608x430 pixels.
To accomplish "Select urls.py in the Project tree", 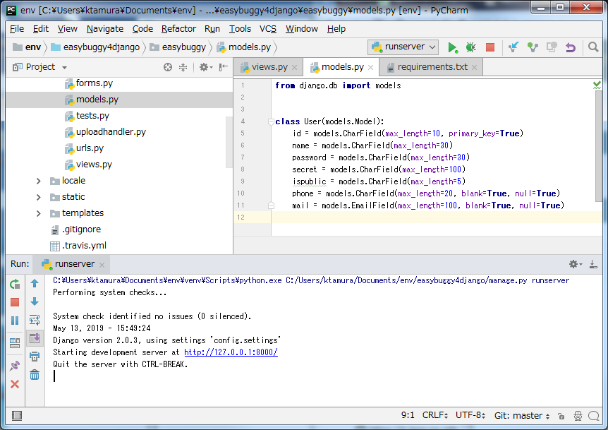I will pos(90,148).
